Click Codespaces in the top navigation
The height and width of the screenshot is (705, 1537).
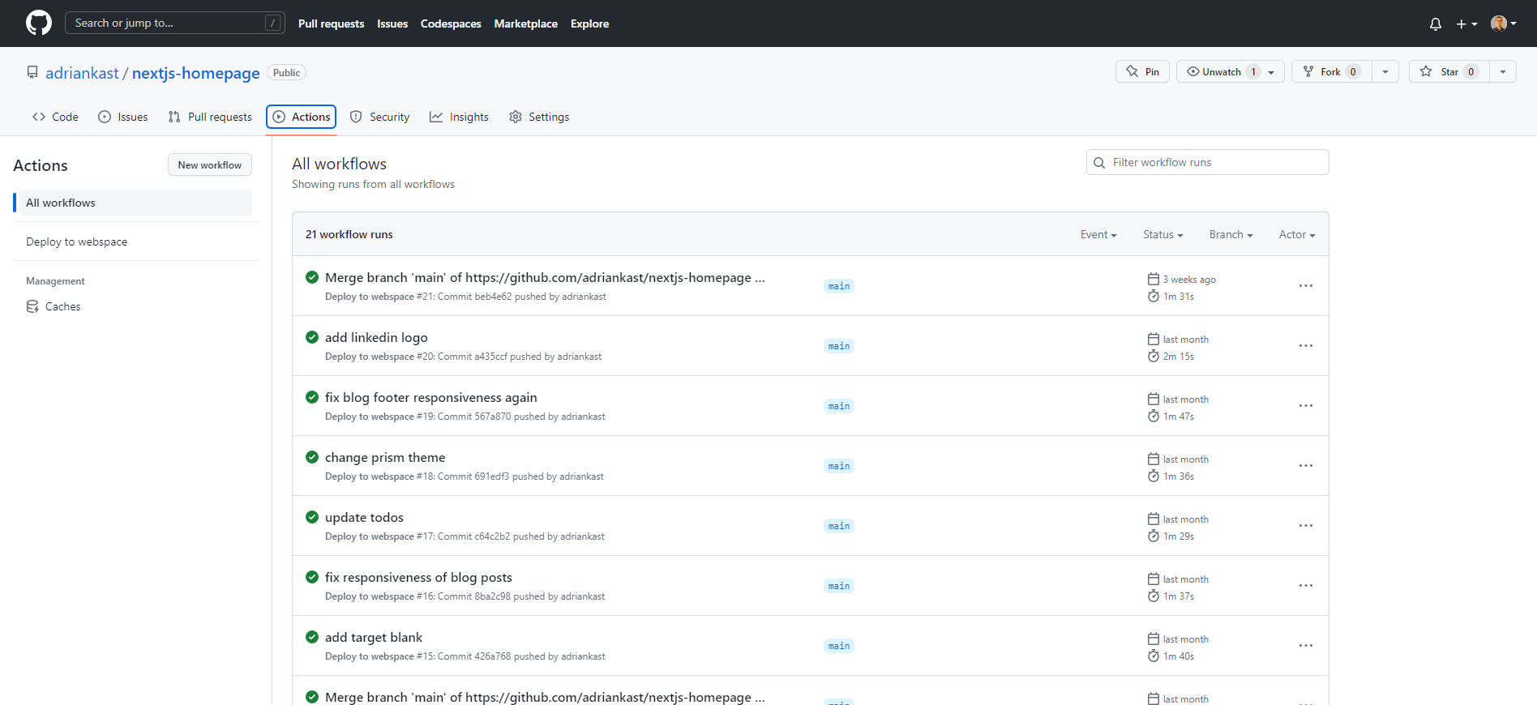451,23
